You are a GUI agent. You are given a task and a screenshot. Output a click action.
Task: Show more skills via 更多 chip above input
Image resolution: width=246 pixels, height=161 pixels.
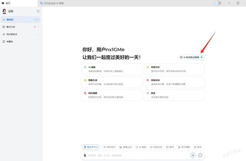pos(198,147)
